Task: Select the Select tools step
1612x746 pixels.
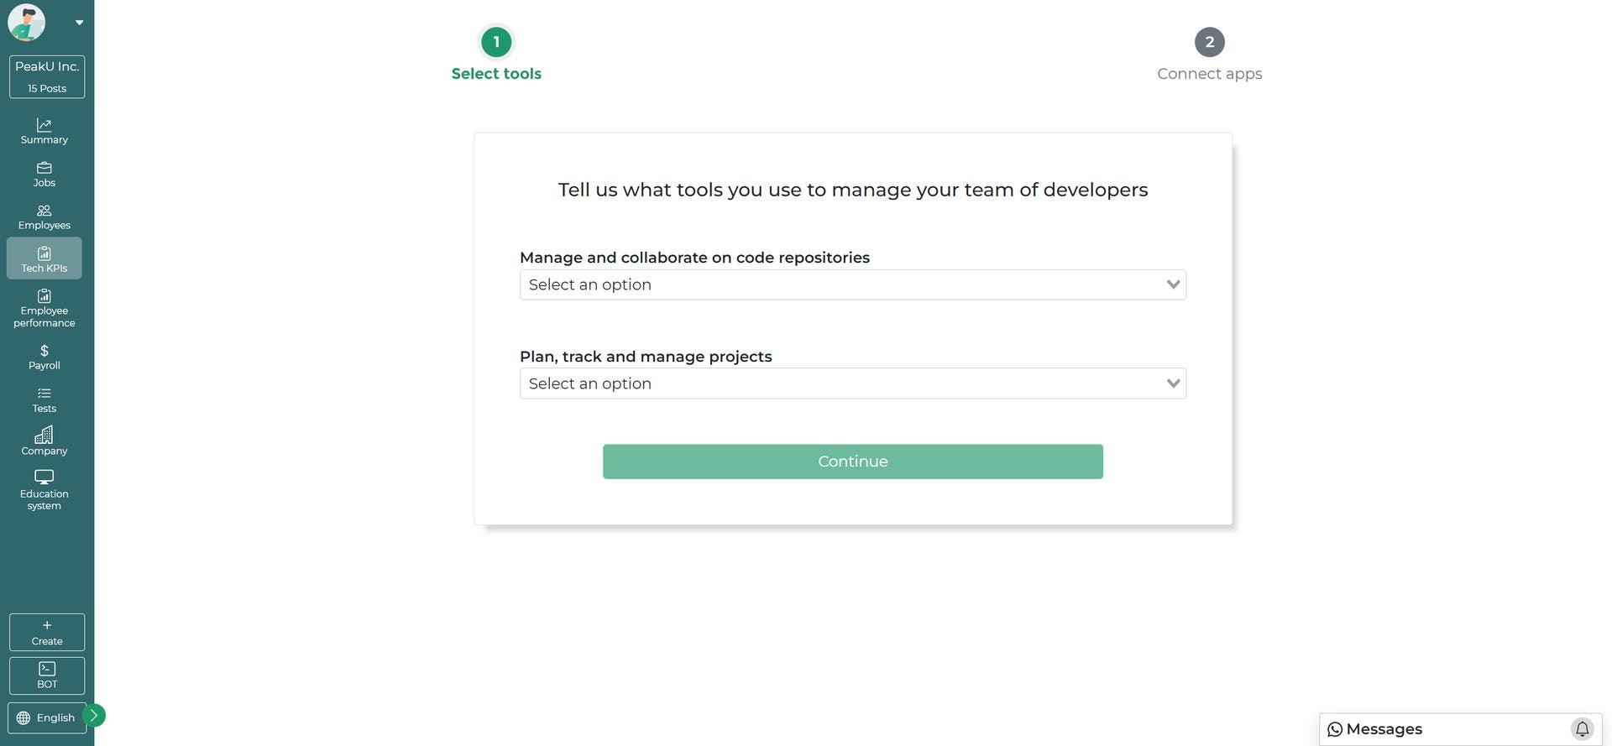Action: click(x=495, y=41)
